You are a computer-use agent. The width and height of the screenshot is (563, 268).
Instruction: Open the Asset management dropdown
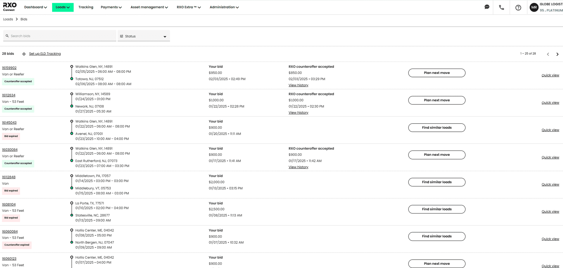click(x=149, y=7)
